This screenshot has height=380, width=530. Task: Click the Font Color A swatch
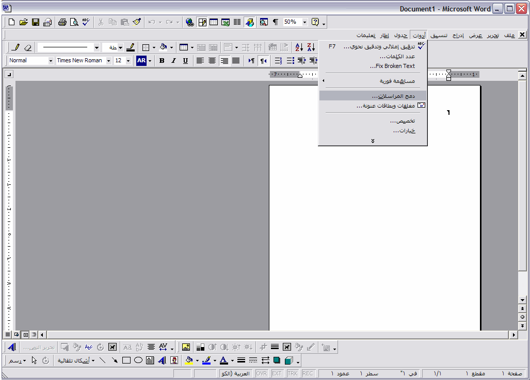click(224, 360)
